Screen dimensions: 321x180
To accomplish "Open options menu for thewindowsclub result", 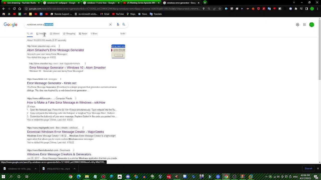I will click(x=74, y=150).
